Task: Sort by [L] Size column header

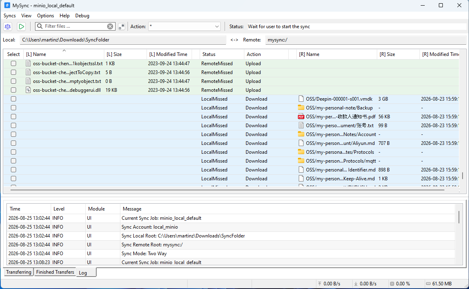Action: (x=125, y=54)
